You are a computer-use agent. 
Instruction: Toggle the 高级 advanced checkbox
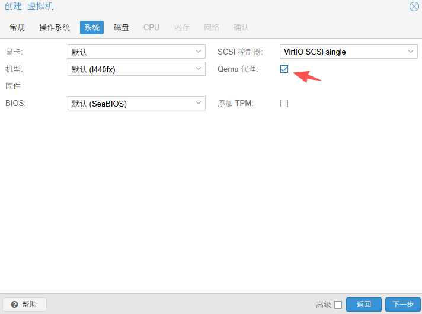click(x=338, y=305)
